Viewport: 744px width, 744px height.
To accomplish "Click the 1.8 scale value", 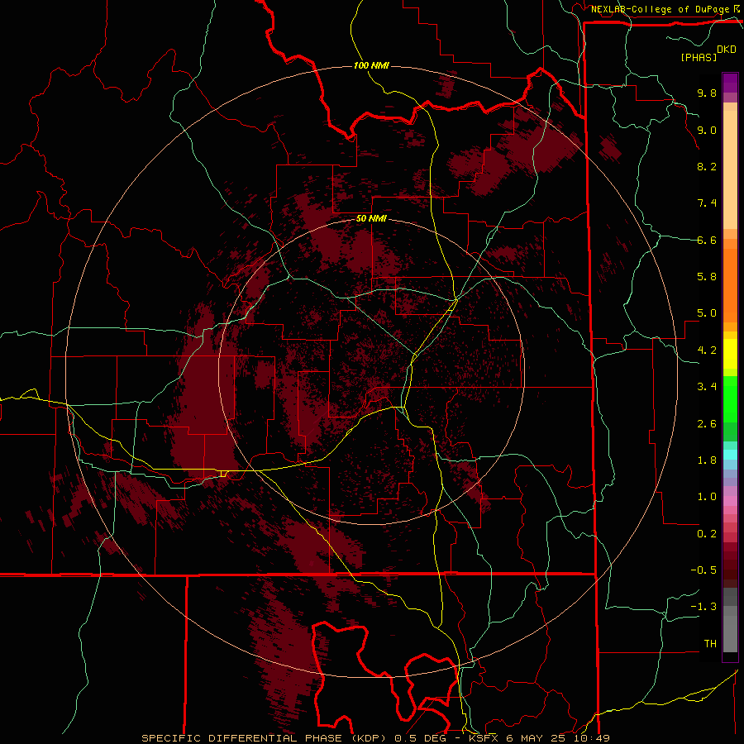I will pos(707,460).
